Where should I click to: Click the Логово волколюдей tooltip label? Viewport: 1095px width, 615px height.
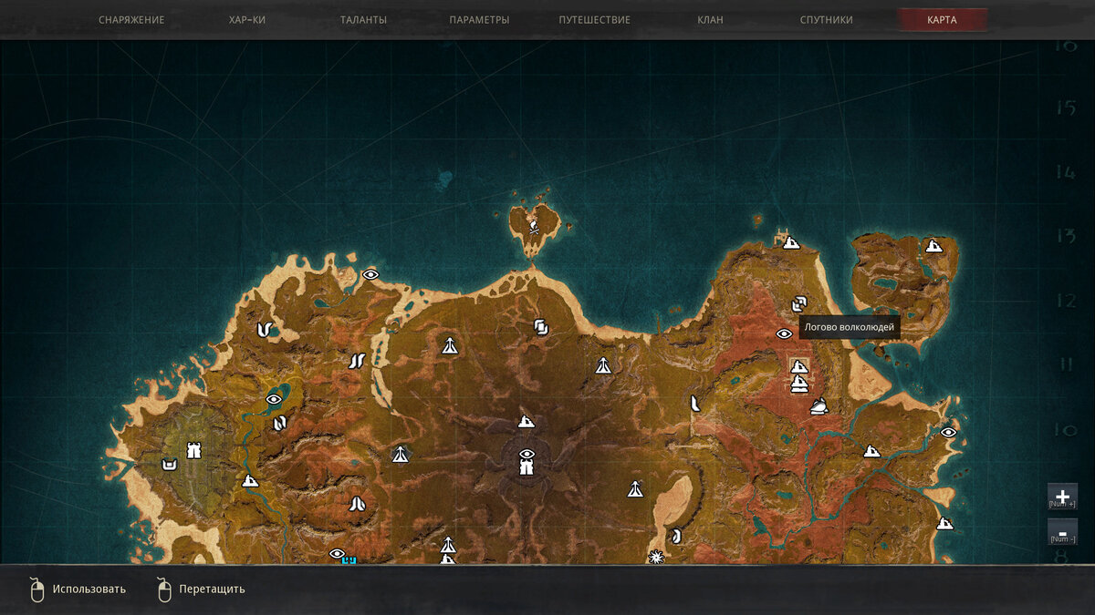(850, 327)
